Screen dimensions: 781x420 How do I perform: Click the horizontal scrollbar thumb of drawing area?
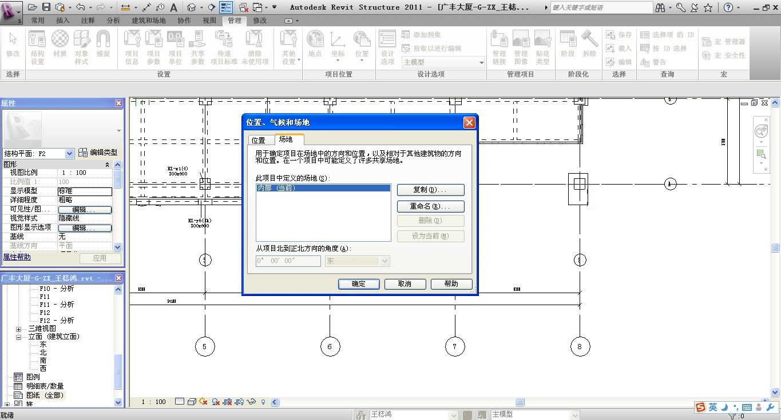520,402
